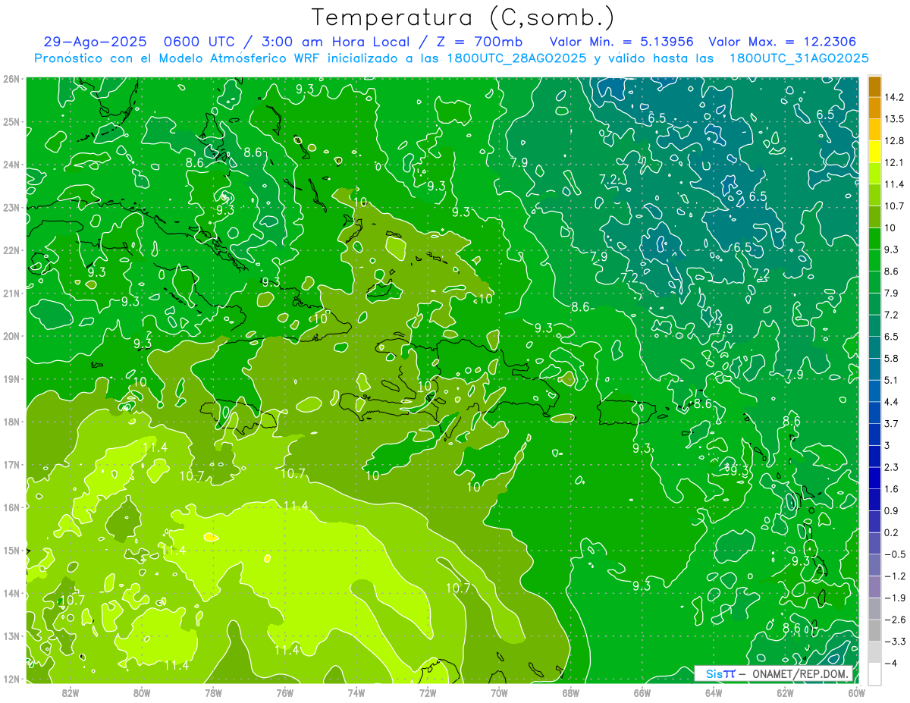Click the 62W longitude axis label

coord(786,692)
